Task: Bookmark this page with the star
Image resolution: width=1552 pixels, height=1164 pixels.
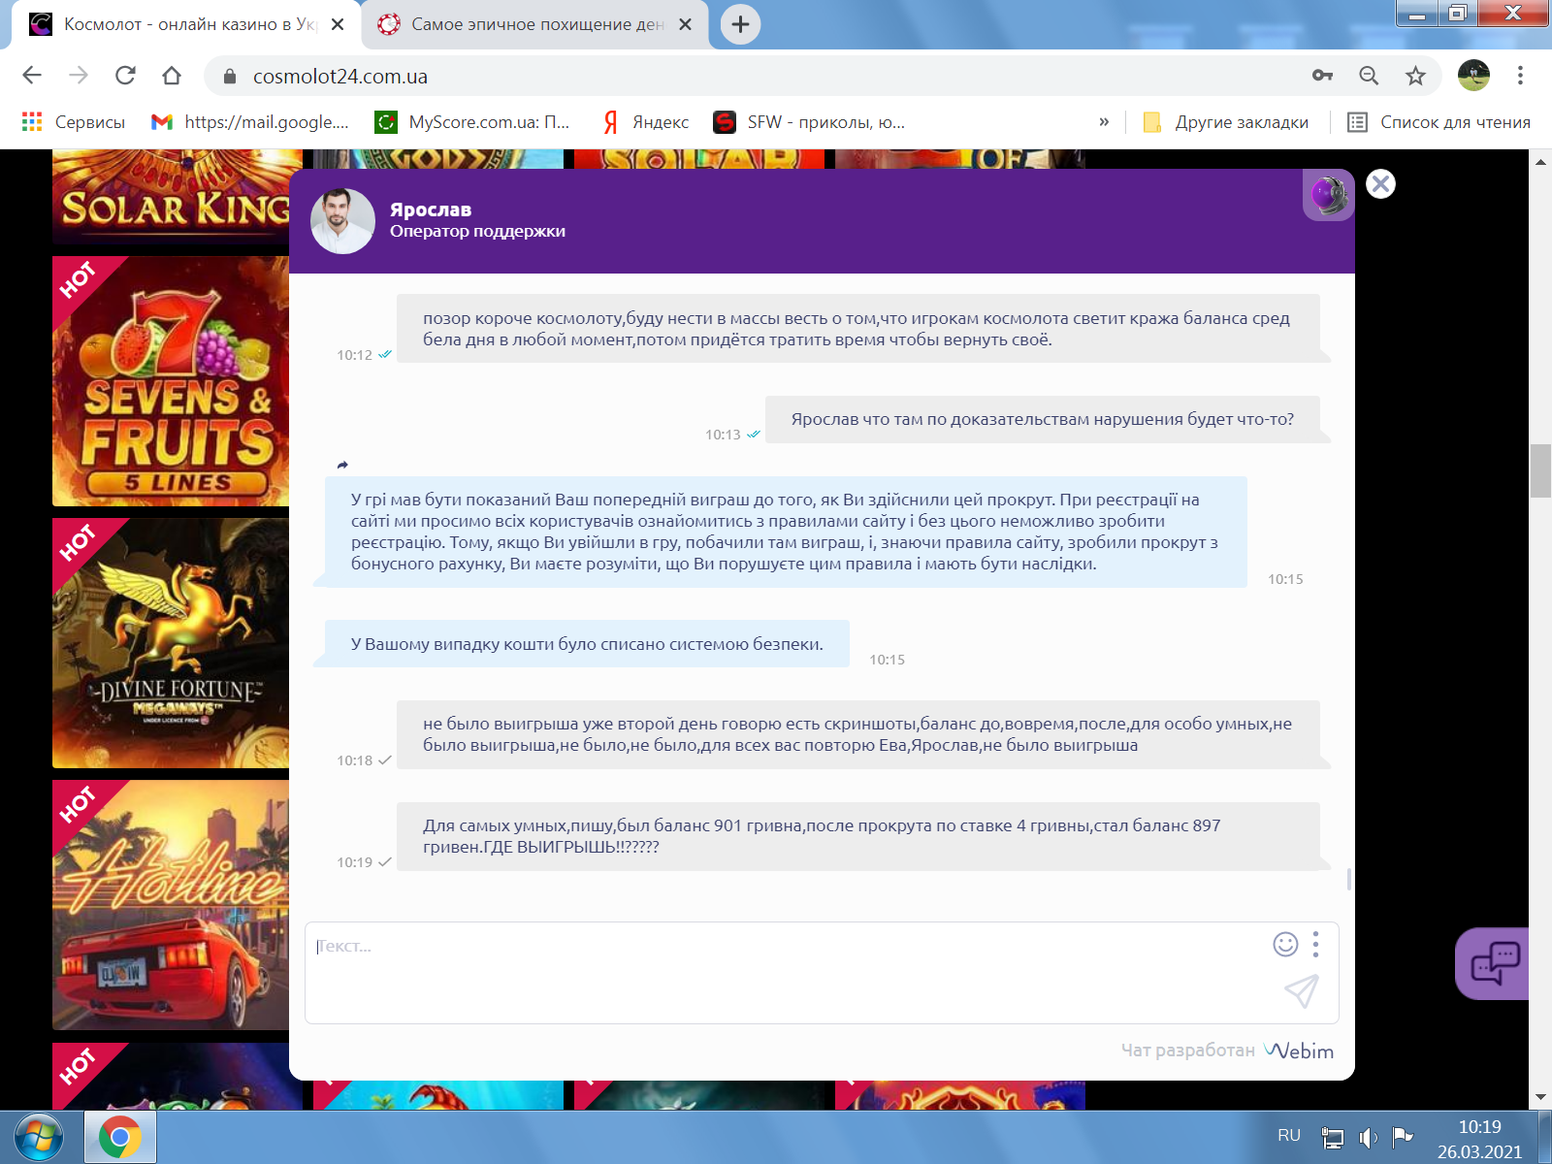Action: [1415, 76]
